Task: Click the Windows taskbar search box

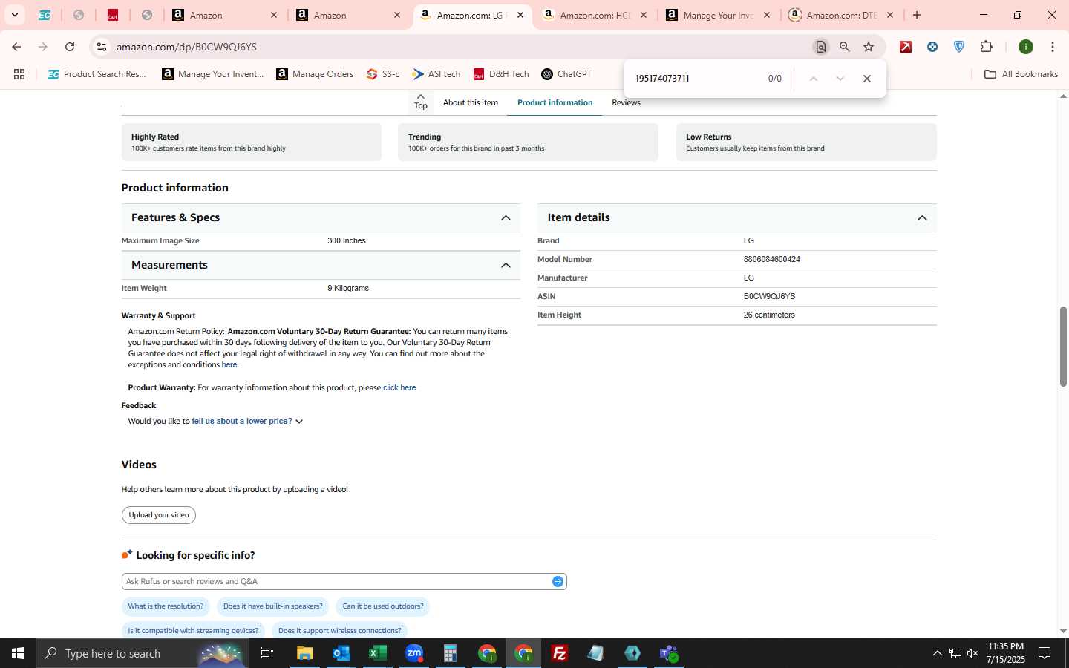Action: [143, 653]
